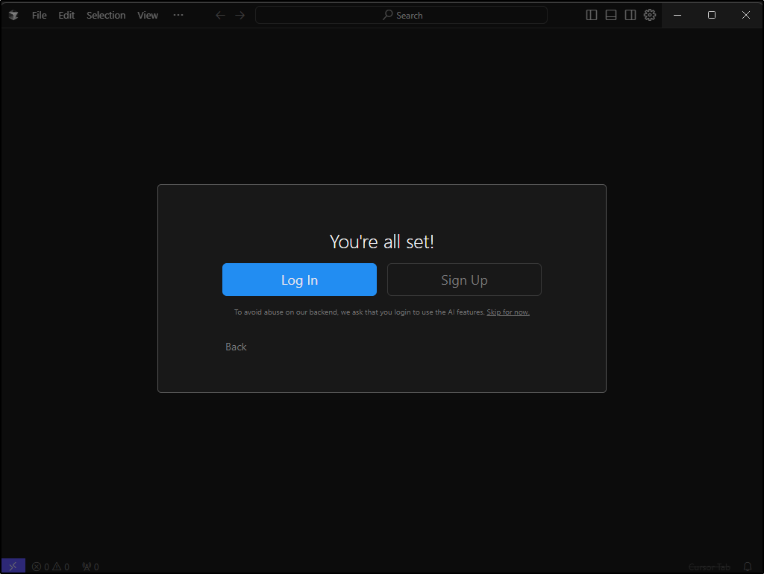The image size is (764, 574).
Task: Open settings with the gear icon
Action: [650, 15]
